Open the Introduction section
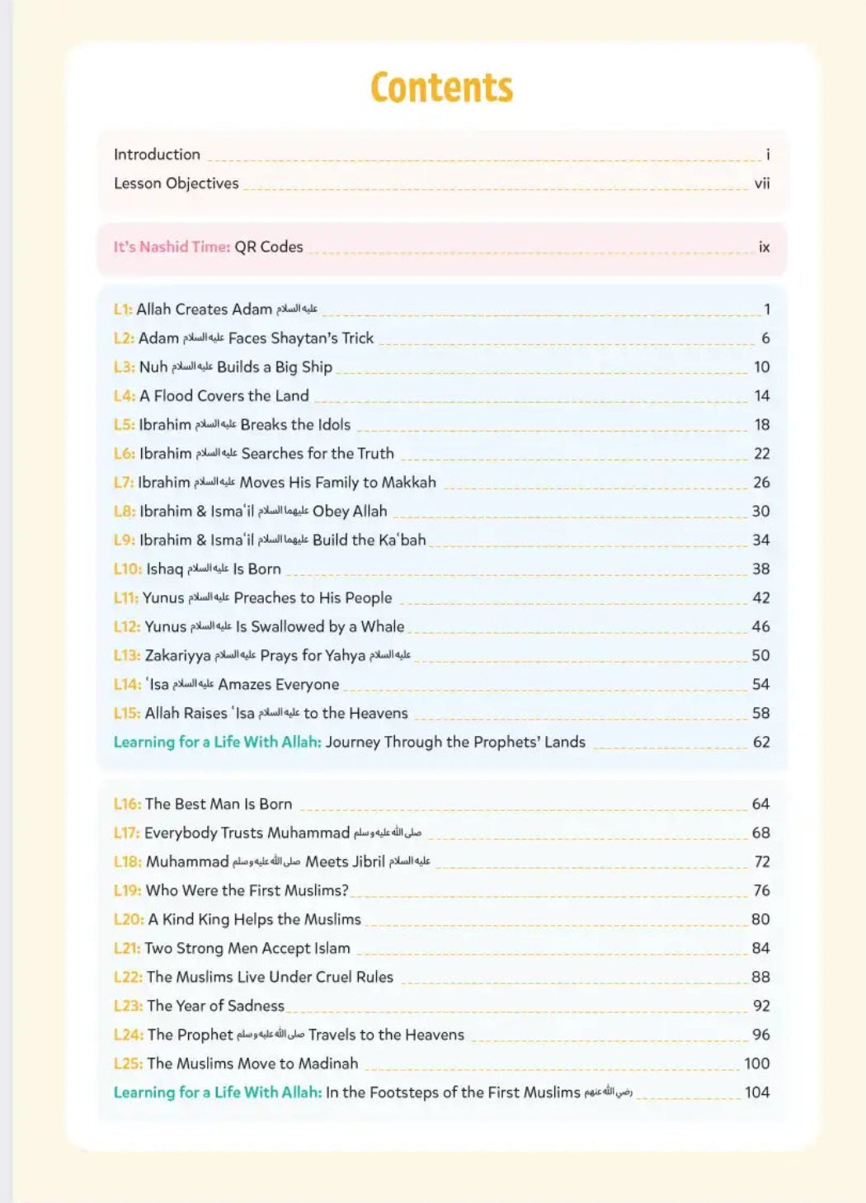This screenshot has width=866, height=1203. 157,154
